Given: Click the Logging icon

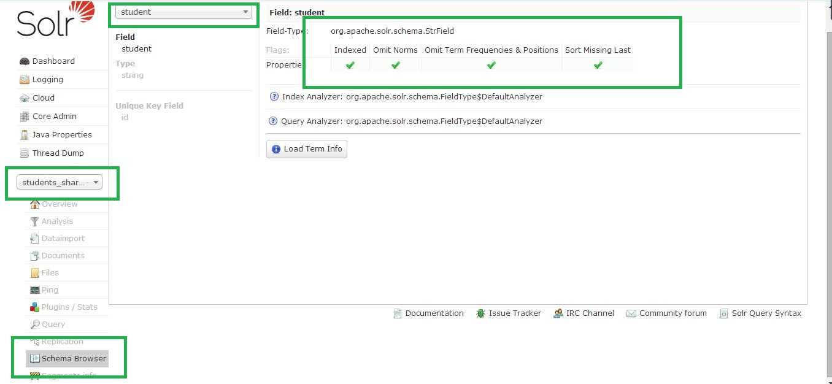Looking at the screenshot, I should click(x=25, y=80).
